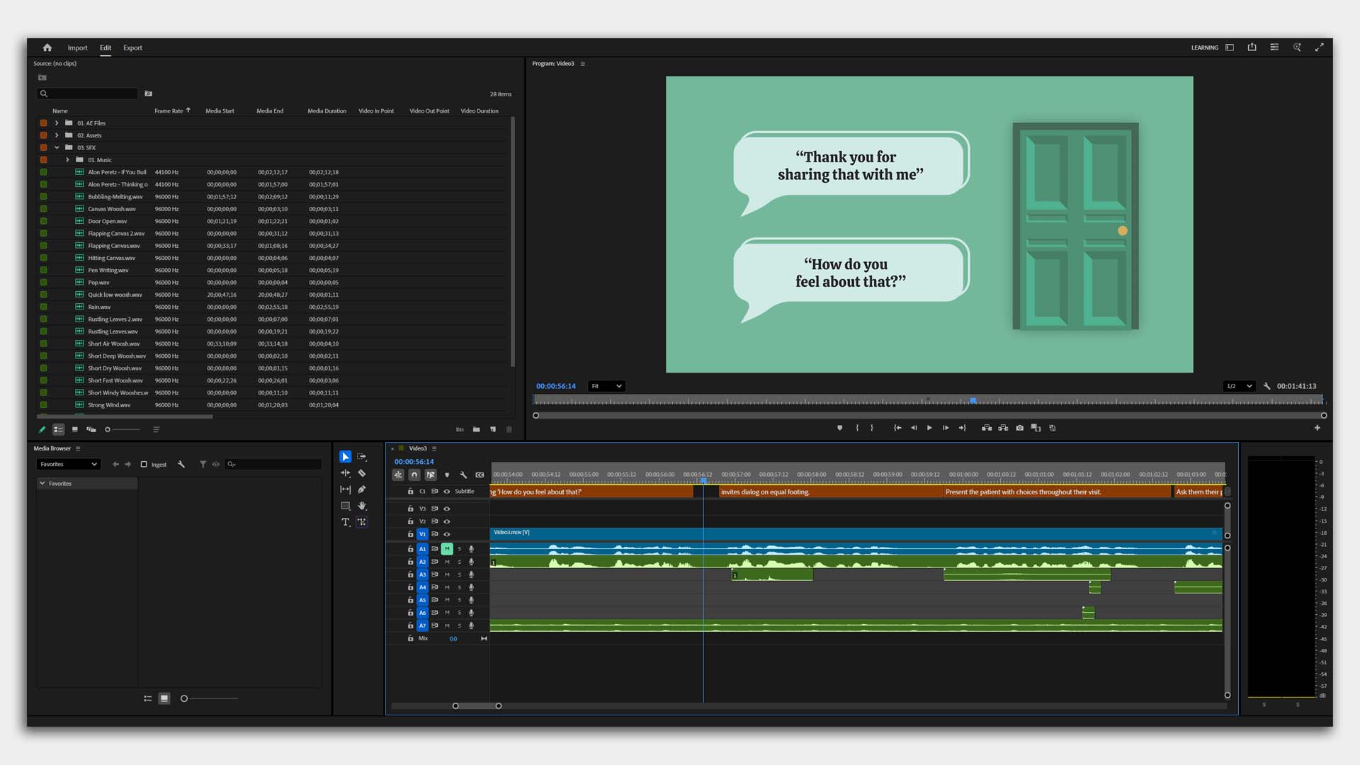Enable the Ingest checkbox
This screenshot has width=1360, height=765.
144,465
